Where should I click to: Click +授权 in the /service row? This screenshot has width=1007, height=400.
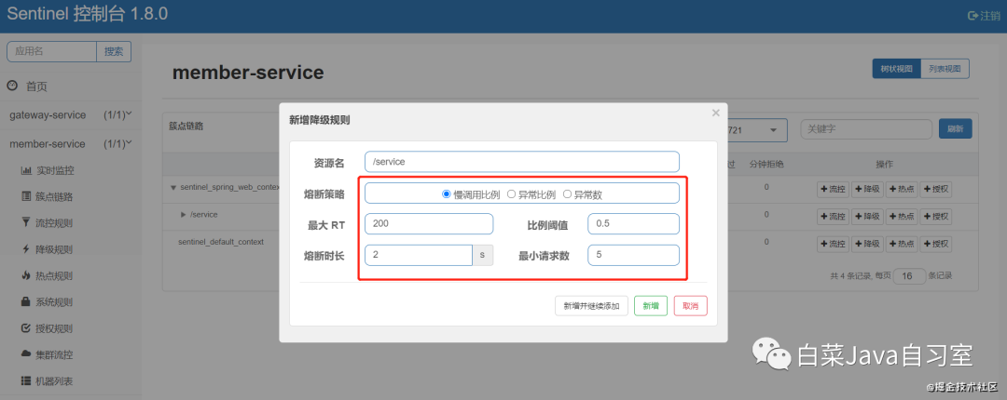936,216
